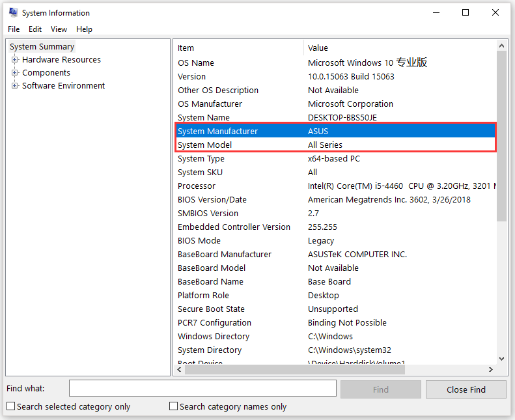Close the System Information window
515x420 pixels.
495,13
